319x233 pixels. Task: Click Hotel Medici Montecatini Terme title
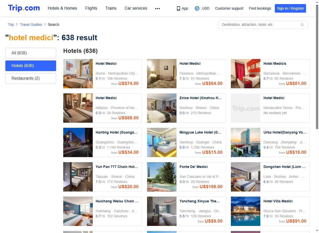(x=274, y=98)
